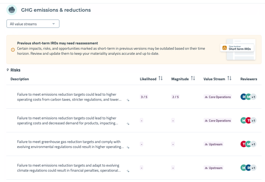Select the 2 / 5 magnitude badge
265x182 pixels.
(175, 97)
